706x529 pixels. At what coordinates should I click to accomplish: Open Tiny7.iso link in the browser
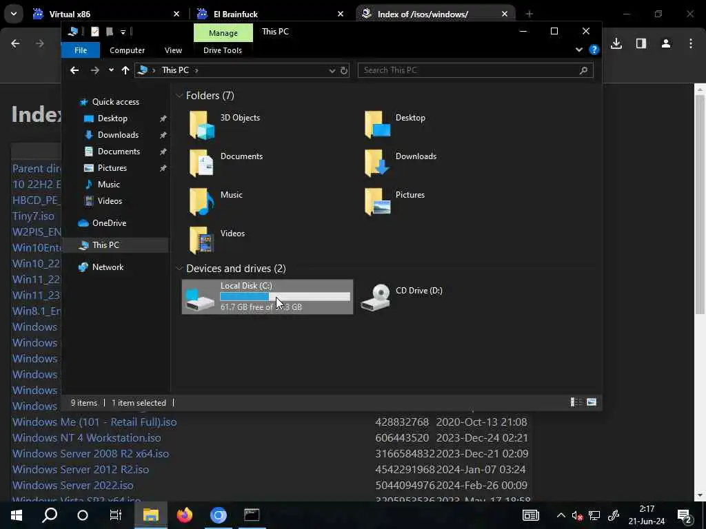coord(33,216)
